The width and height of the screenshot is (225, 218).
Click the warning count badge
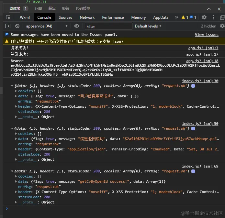click(185, 17)
